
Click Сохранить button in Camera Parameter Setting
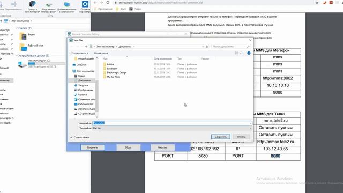pos(93,147)
